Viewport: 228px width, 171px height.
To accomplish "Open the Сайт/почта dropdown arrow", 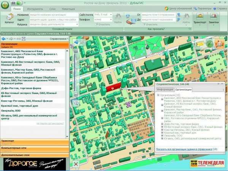I will (111, 15).
